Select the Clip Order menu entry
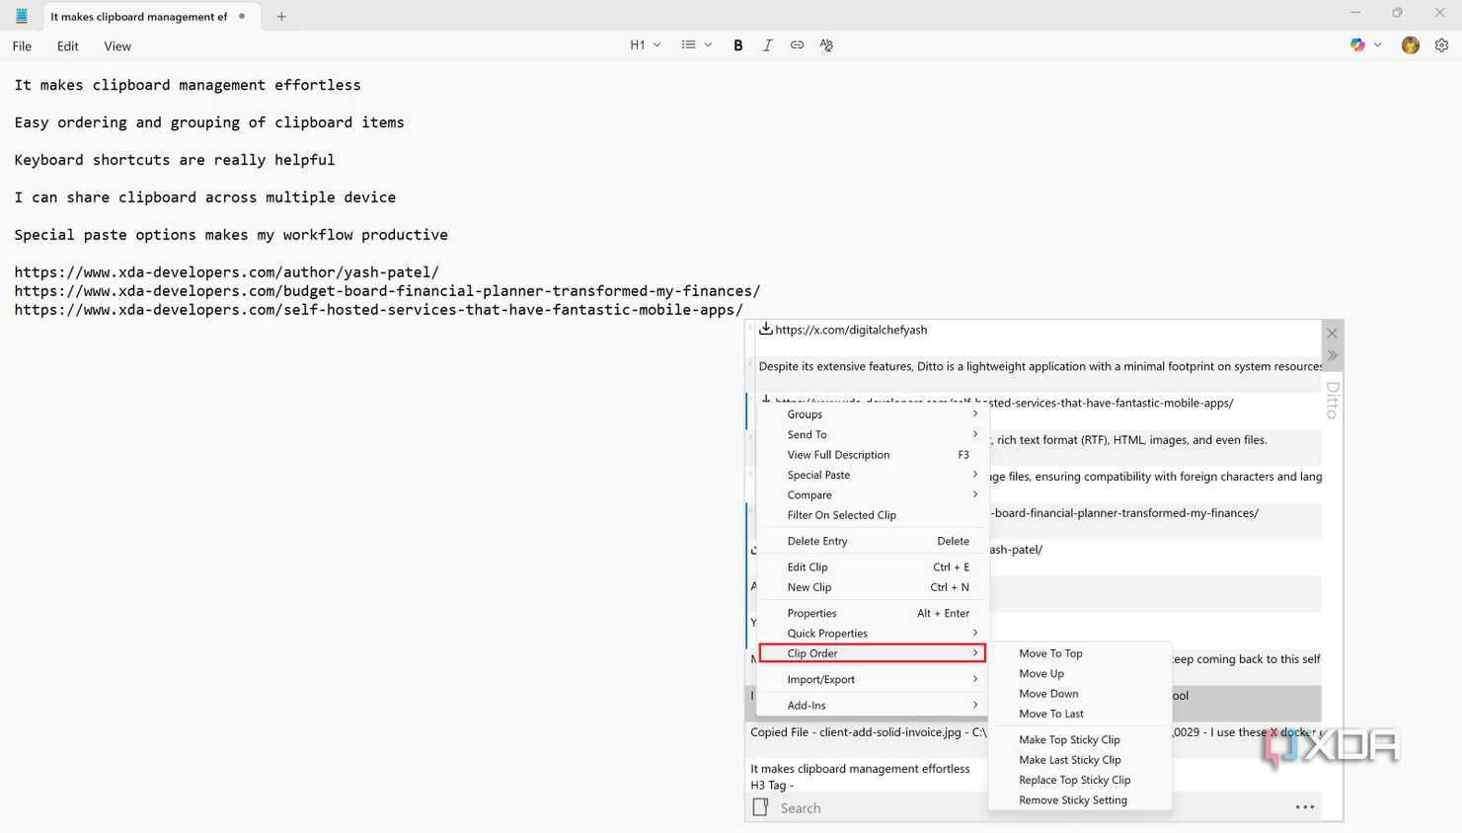This screenshot has width=1462, height=833. click(872, 653)
